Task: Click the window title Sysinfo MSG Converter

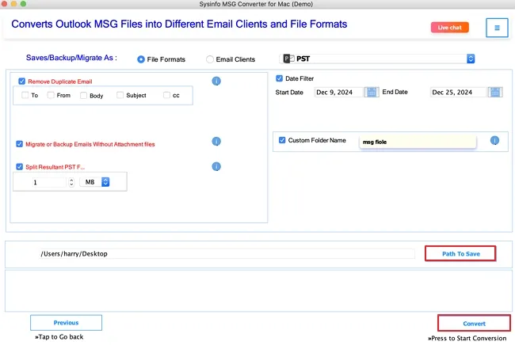Action: (x=256, y=4)
